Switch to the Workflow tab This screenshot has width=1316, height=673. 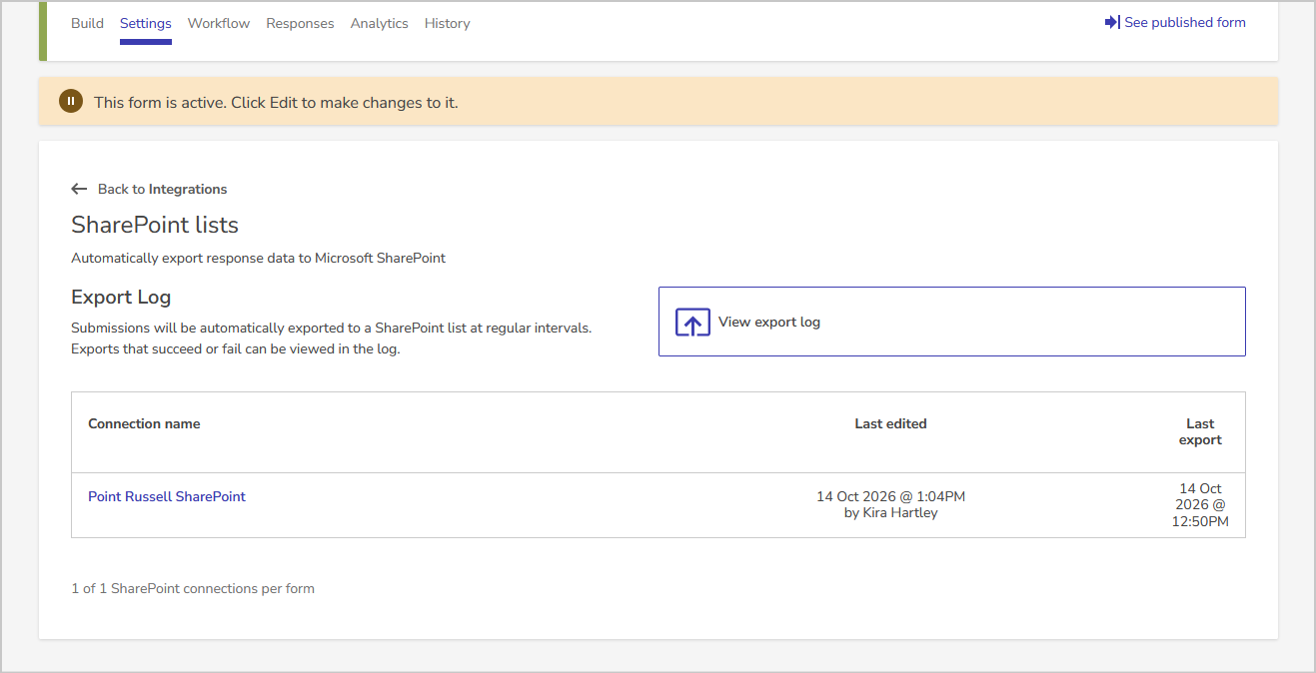(219, 23)
